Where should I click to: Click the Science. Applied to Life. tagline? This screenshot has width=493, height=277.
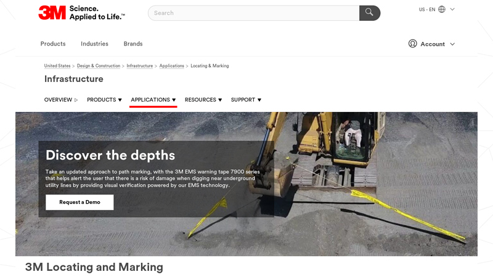click(x=97, y=13)
